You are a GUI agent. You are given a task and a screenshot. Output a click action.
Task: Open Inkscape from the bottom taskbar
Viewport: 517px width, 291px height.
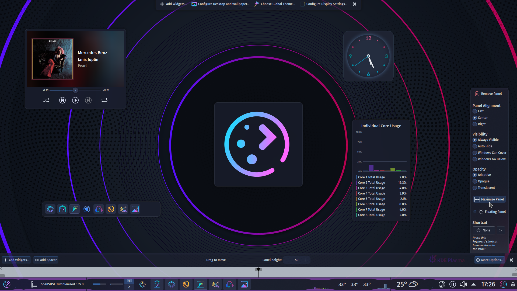[x=142, y=284]
